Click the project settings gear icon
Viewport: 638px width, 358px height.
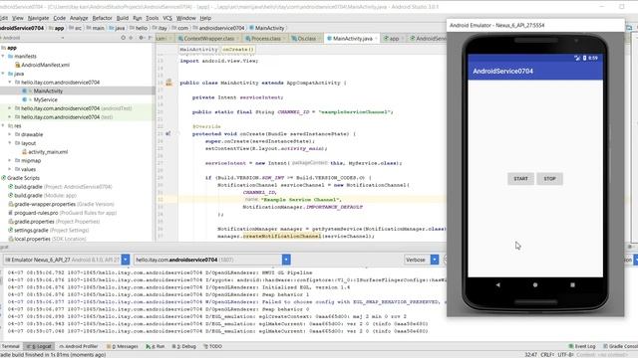142,38
